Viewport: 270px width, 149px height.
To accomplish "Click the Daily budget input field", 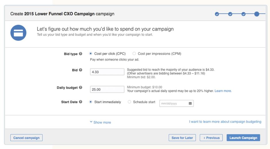I will coord(107,89).
